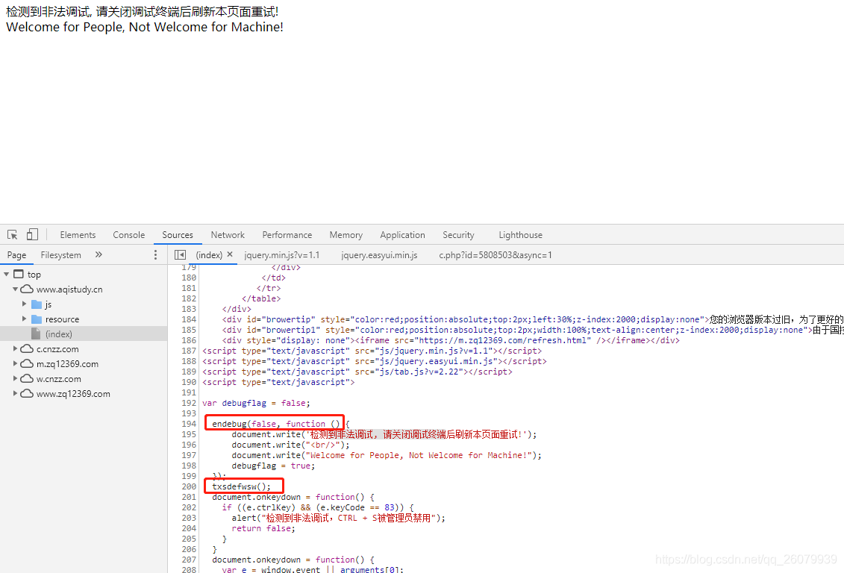Click line number 192 in gutter
The width and height of the screenshot is (844, 573).
tap(189, 403)
